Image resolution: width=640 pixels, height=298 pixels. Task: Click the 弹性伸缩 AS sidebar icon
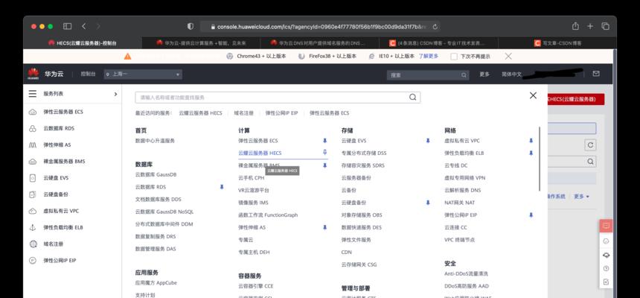pos(33,145)
